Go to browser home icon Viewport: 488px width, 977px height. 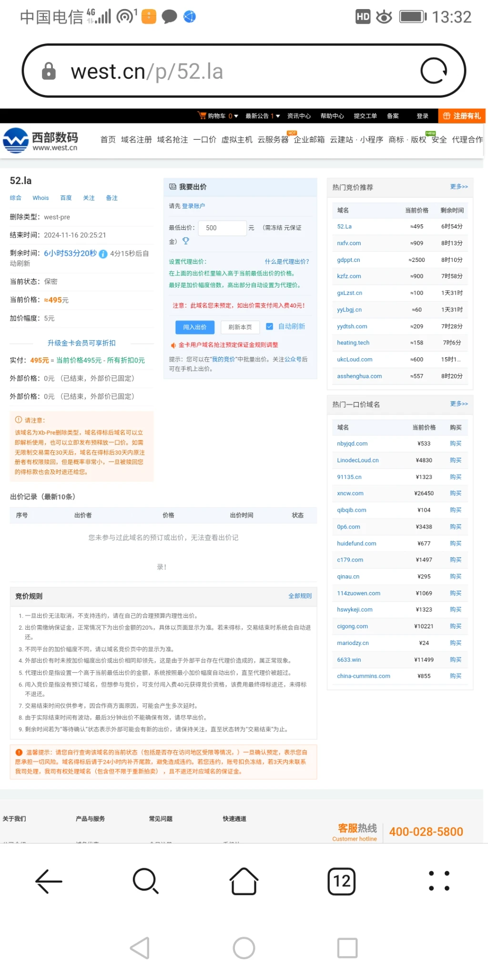[244, 881]
